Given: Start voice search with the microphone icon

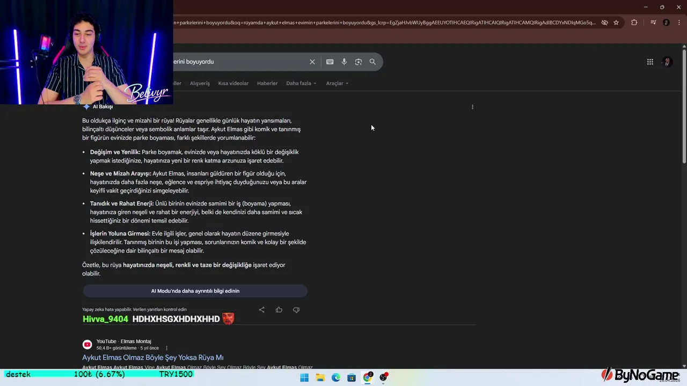Looking at the screenshot, I should [344, 62].
